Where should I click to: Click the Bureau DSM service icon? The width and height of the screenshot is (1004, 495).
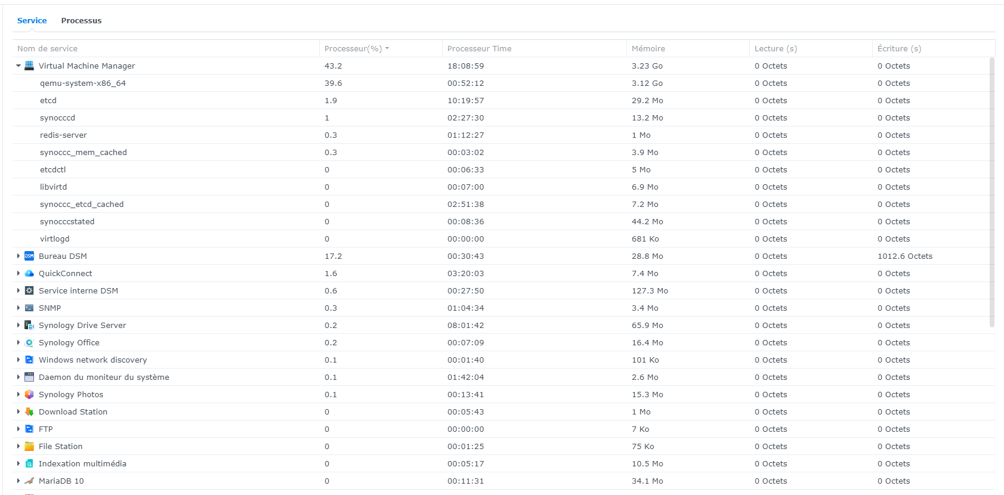29,256
